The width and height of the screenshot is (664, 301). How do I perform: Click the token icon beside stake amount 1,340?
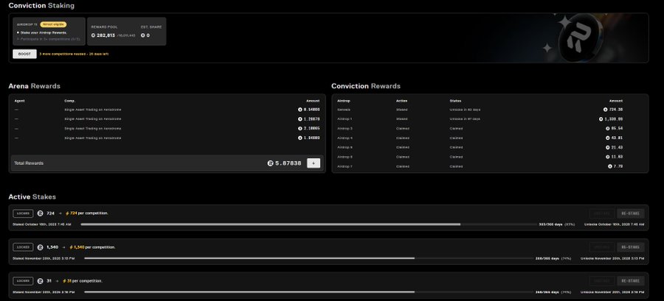pos(41,247)
